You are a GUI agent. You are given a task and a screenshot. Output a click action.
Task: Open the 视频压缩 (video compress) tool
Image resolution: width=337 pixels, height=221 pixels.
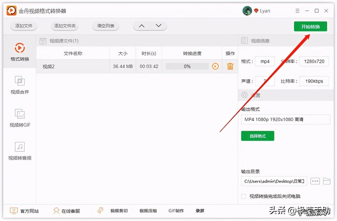(148, 211)
